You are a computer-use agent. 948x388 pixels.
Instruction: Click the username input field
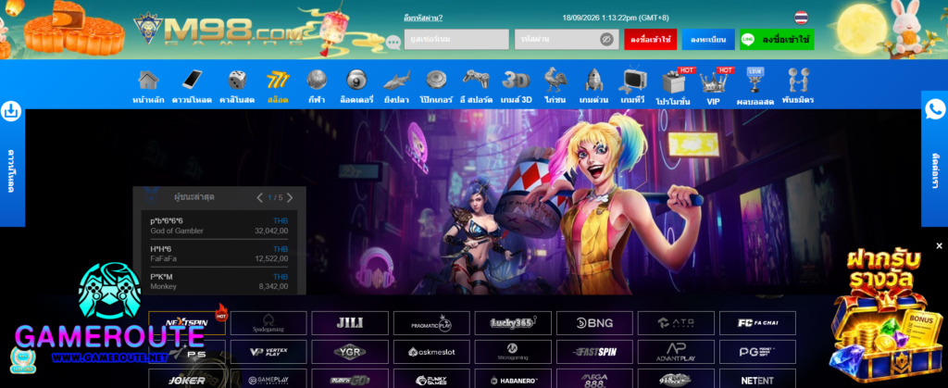(x=456, y=39)
